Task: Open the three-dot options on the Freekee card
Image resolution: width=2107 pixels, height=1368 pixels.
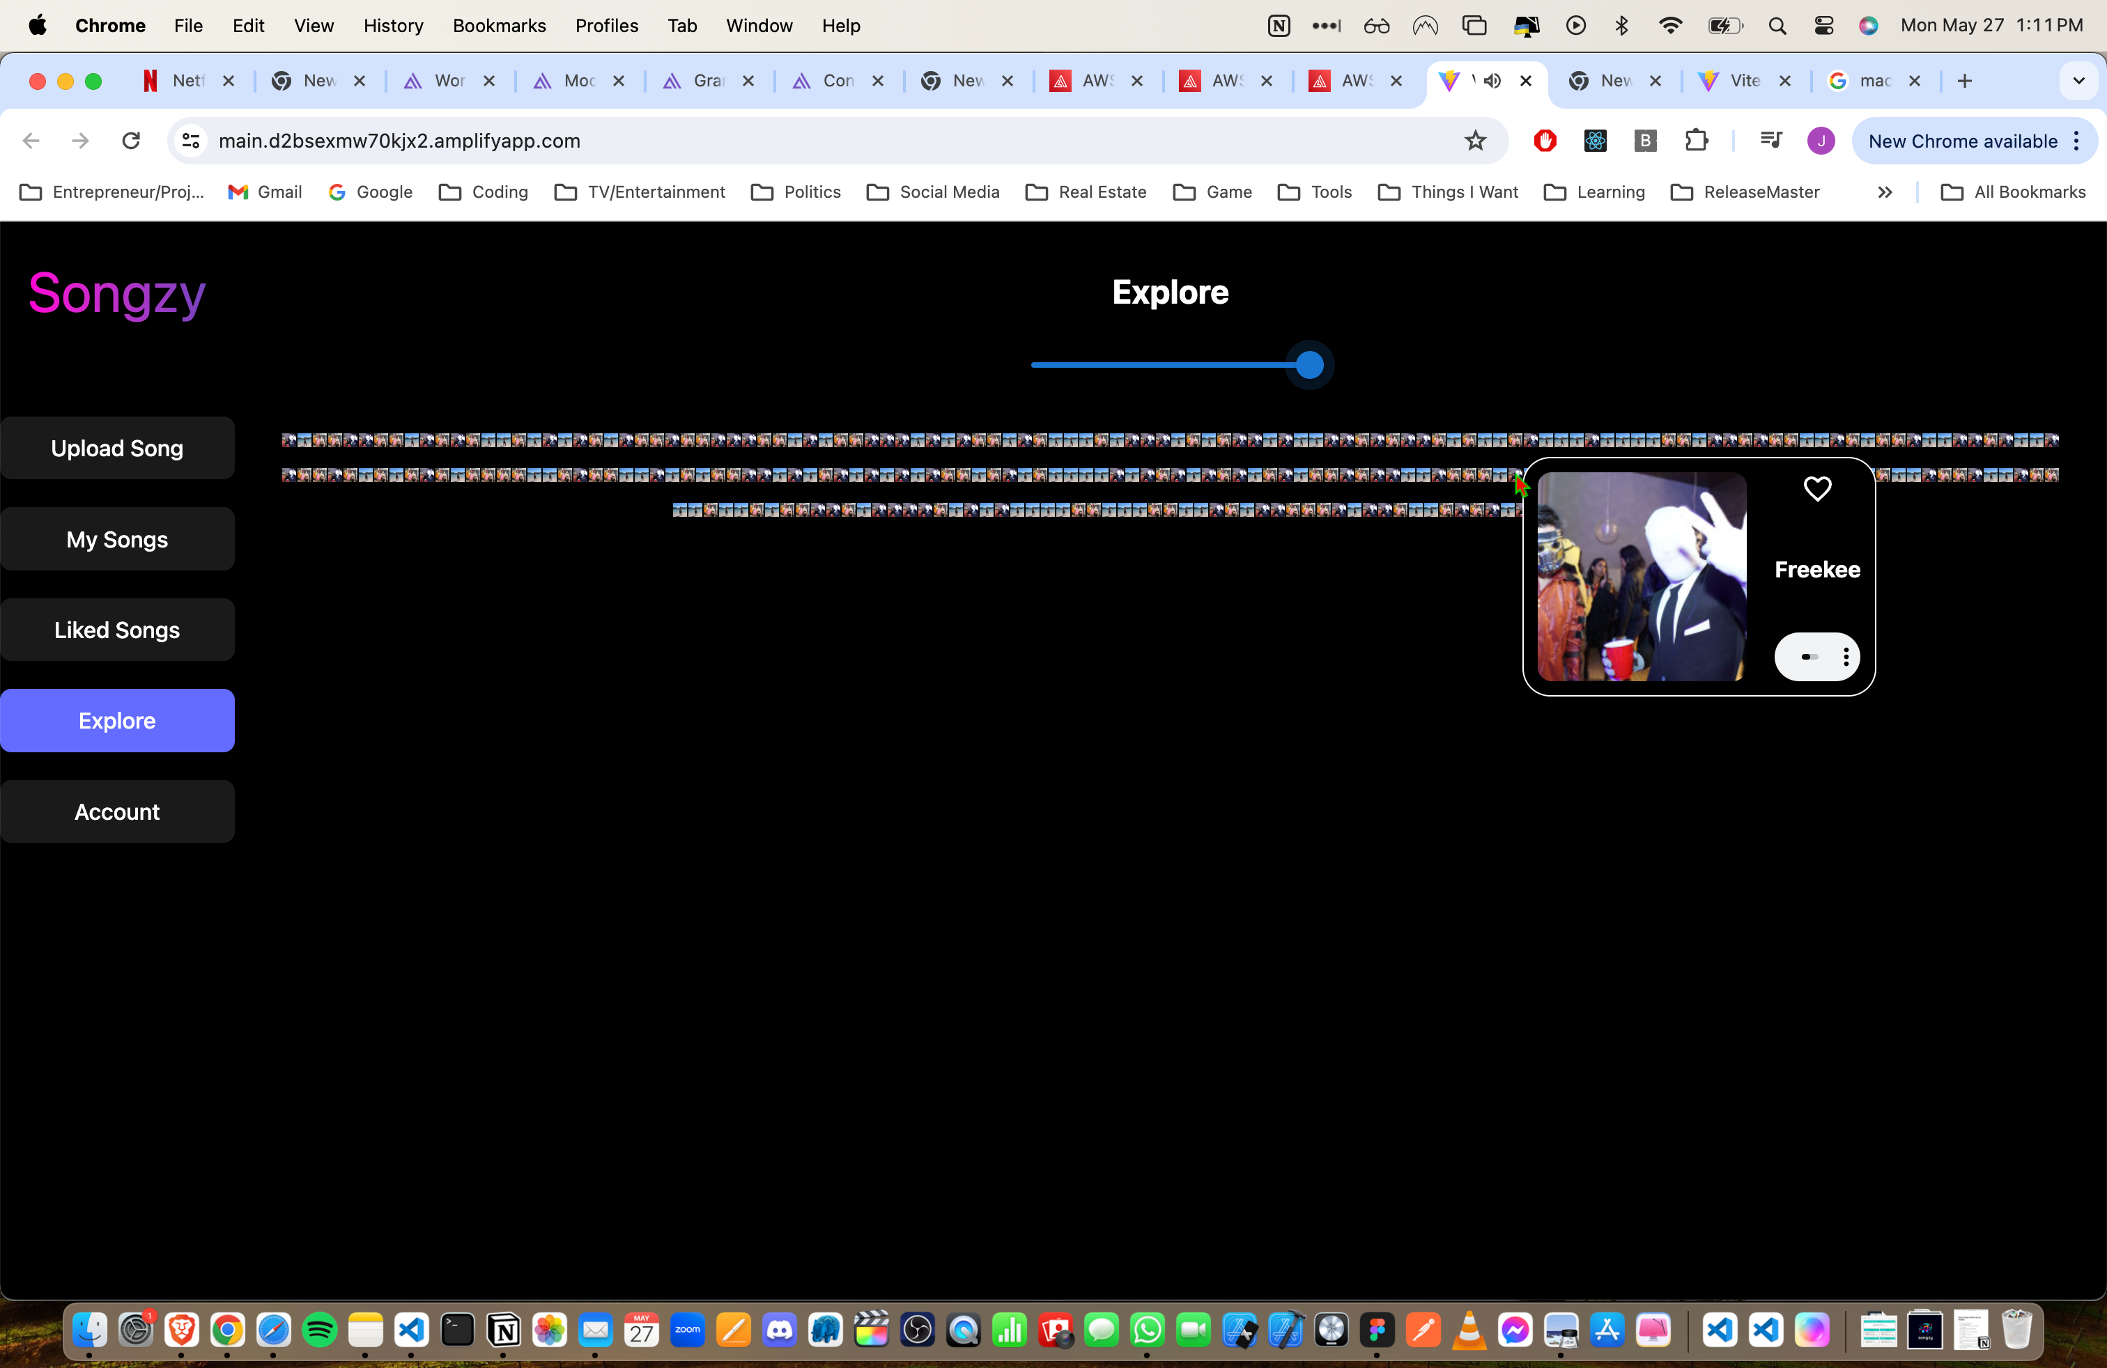Action: 1846,658
